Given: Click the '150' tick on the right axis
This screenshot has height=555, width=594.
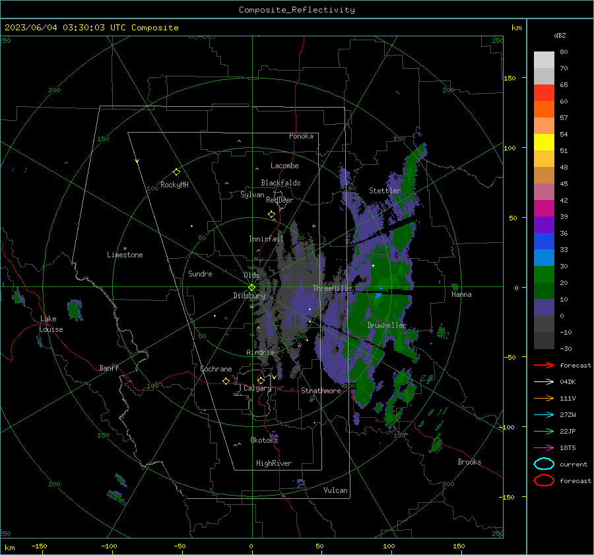Looking at the screenshot, I should 510,78.
